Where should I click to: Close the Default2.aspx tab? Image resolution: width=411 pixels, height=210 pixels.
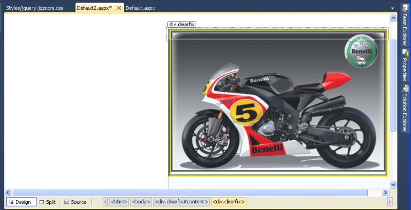point(119,8)
